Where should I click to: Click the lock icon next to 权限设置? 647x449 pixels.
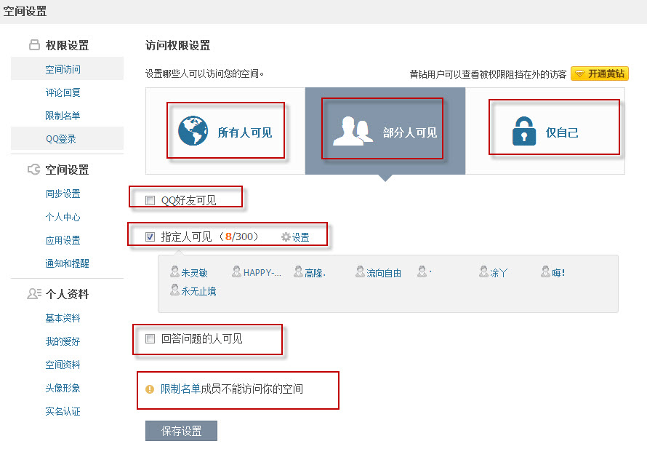(35, 44)
